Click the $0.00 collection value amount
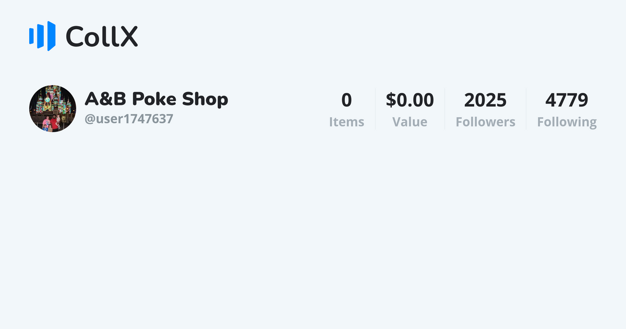Viewport: 626px width, 329px height. 410,100
